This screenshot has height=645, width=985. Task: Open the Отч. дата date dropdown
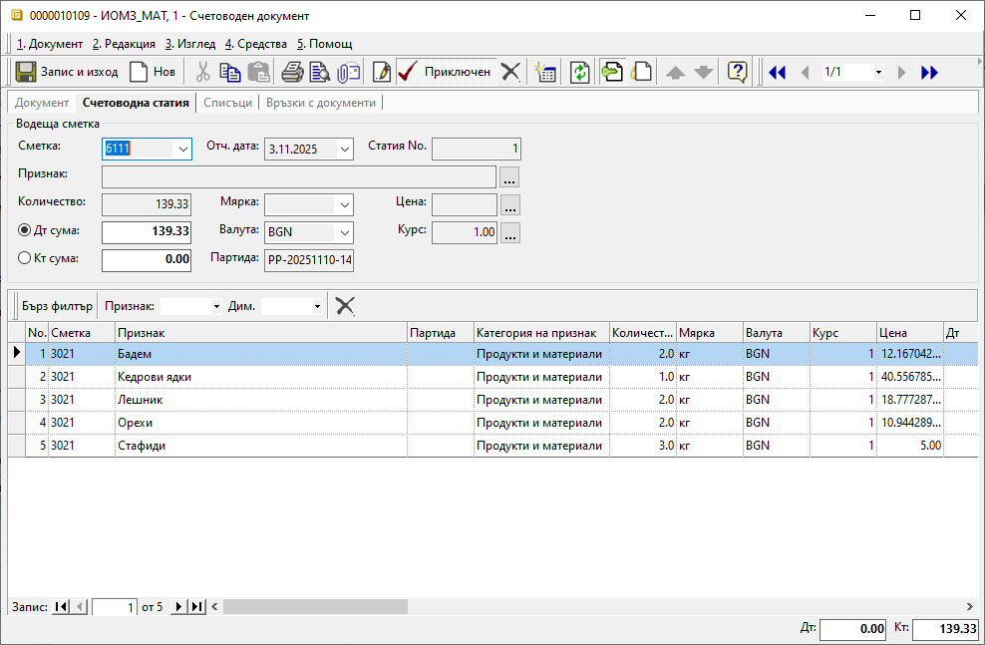[345, 149]
